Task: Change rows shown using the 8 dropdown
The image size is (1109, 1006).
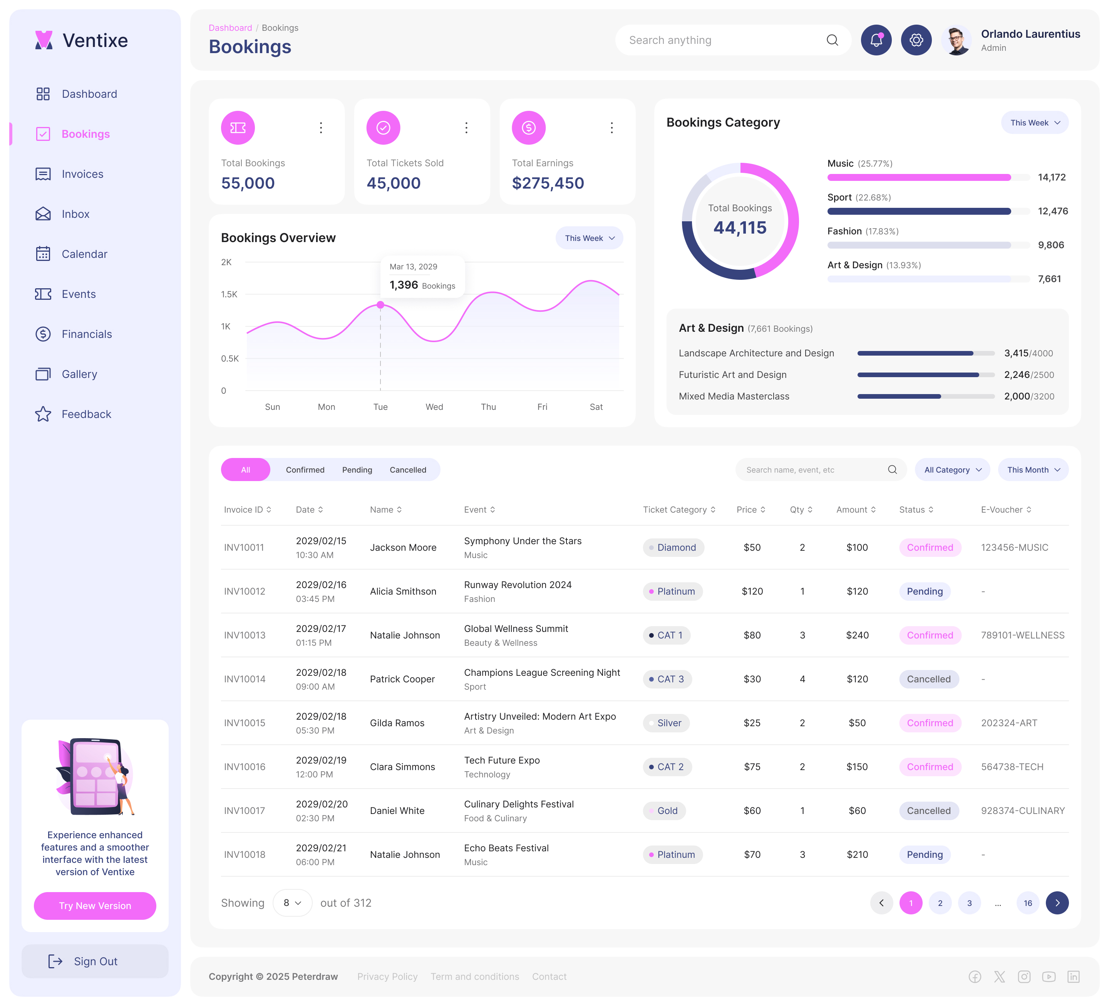Action: pos(292,902)
